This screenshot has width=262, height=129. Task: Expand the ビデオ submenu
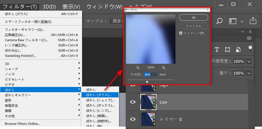tap(41, 85)
